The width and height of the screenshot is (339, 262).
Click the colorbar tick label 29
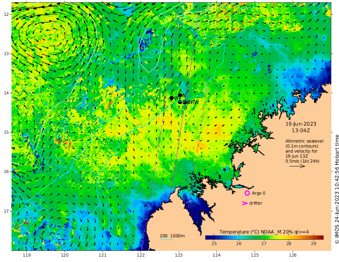[x=314, y=244]
